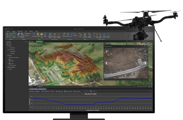Click the drone photo in Image Viewer
This screenshot has width=183, height=120.
click(x=126, y=63)
